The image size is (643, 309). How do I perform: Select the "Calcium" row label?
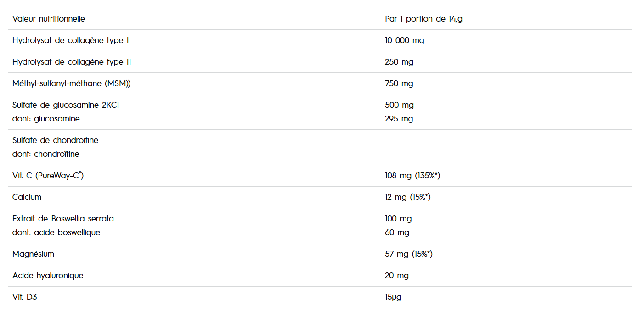click(x=27, y=197)
